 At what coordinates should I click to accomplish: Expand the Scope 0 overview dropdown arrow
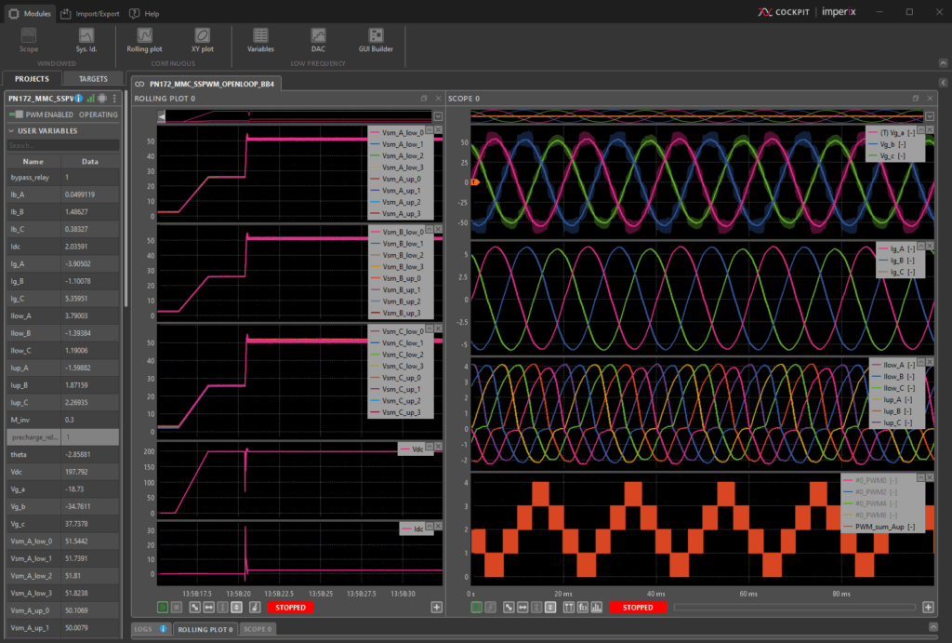931,116
